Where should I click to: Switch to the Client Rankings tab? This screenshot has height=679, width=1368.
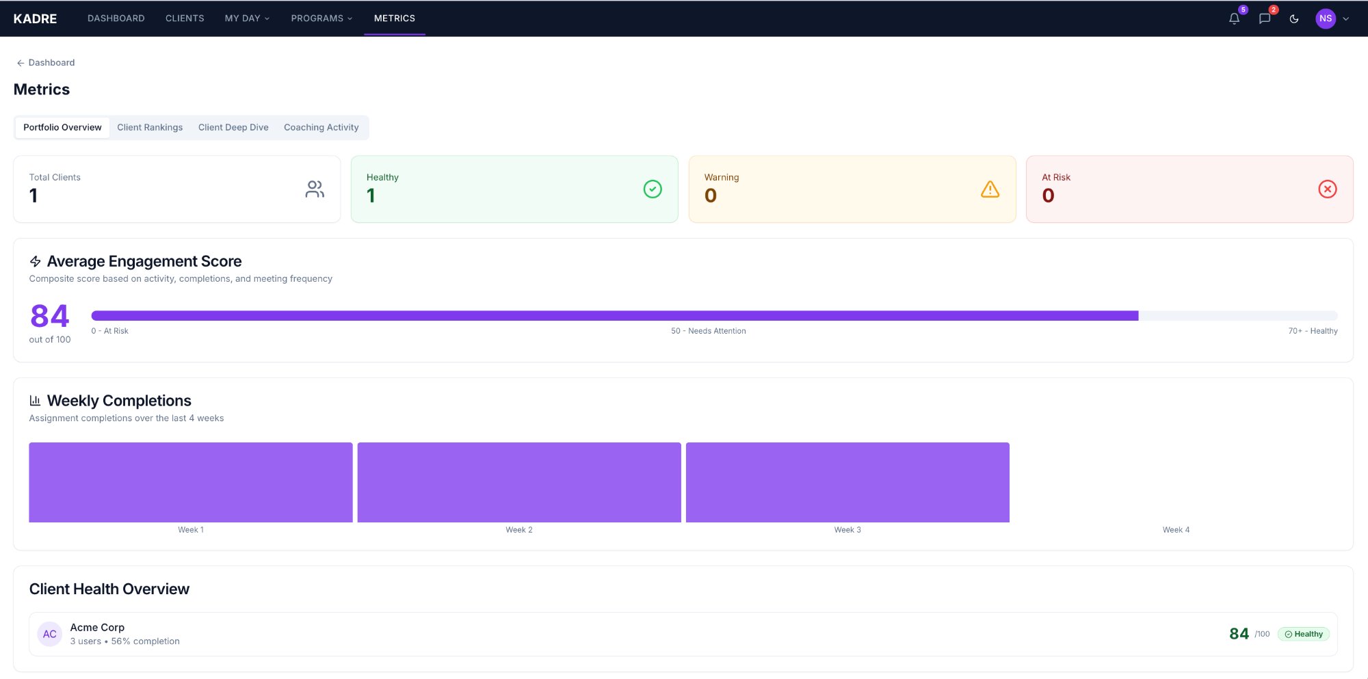point(149,127)
